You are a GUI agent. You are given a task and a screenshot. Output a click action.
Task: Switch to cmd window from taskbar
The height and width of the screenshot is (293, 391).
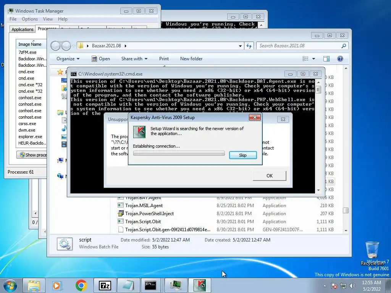pyautogui.click(x=151, y=285)
